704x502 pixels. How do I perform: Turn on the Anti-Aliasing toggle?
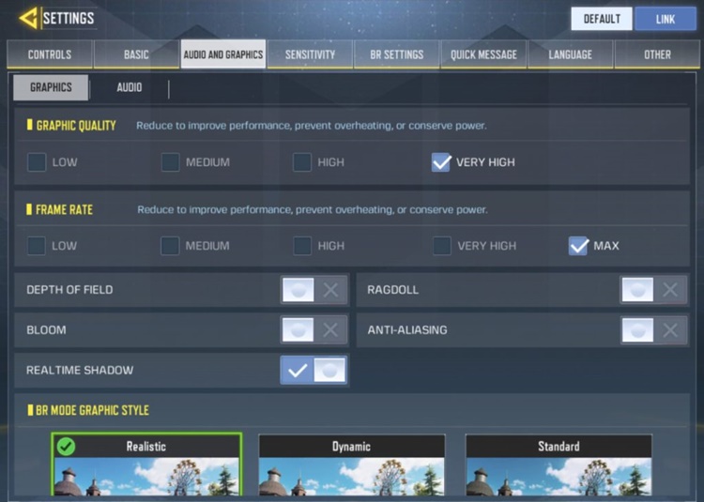coord(653,330)
